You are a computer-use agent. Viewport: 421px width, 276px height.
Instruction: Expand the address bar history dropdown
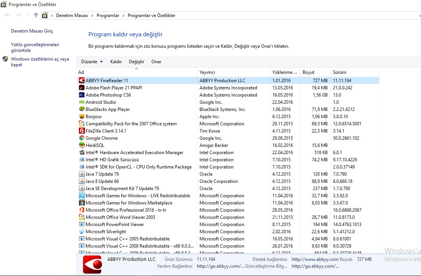[419, 16]
